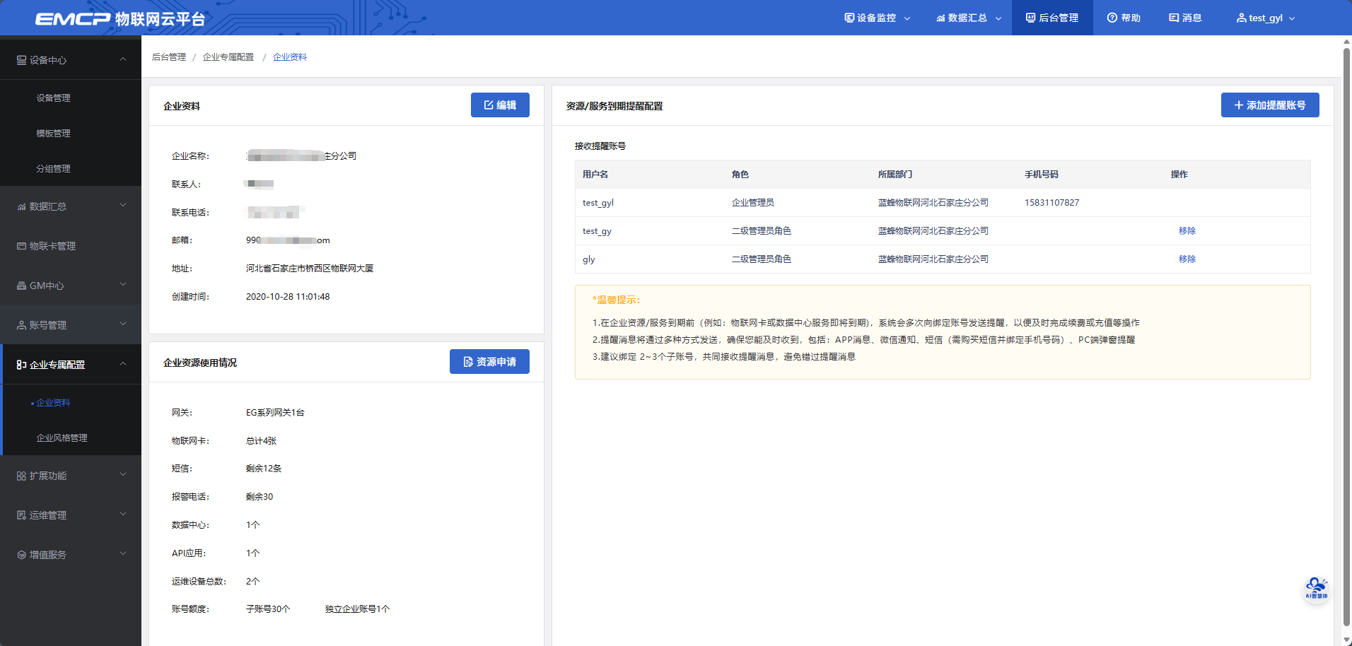Click the message icon in header
Screen dimensions: 1352x646
tap(1174, 18)
